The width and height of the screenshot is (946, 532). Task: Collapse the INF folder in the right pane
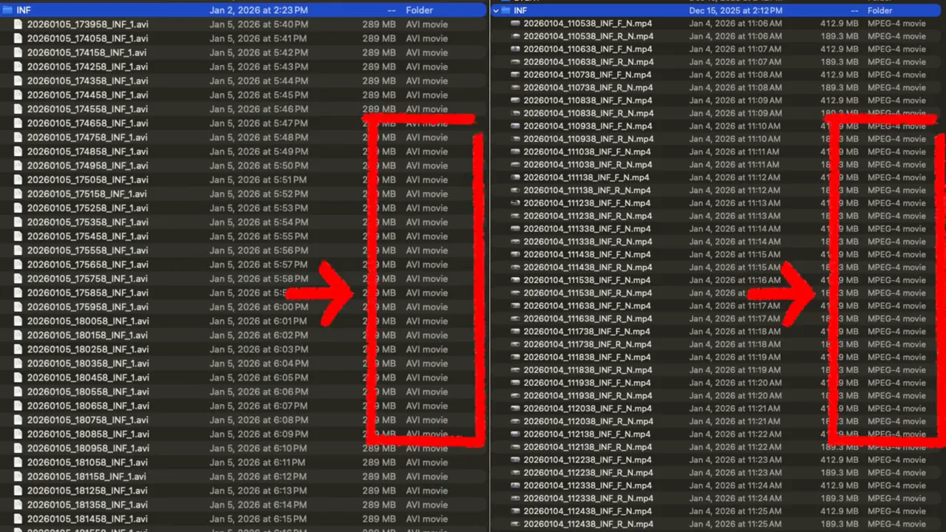click(495, 10)
